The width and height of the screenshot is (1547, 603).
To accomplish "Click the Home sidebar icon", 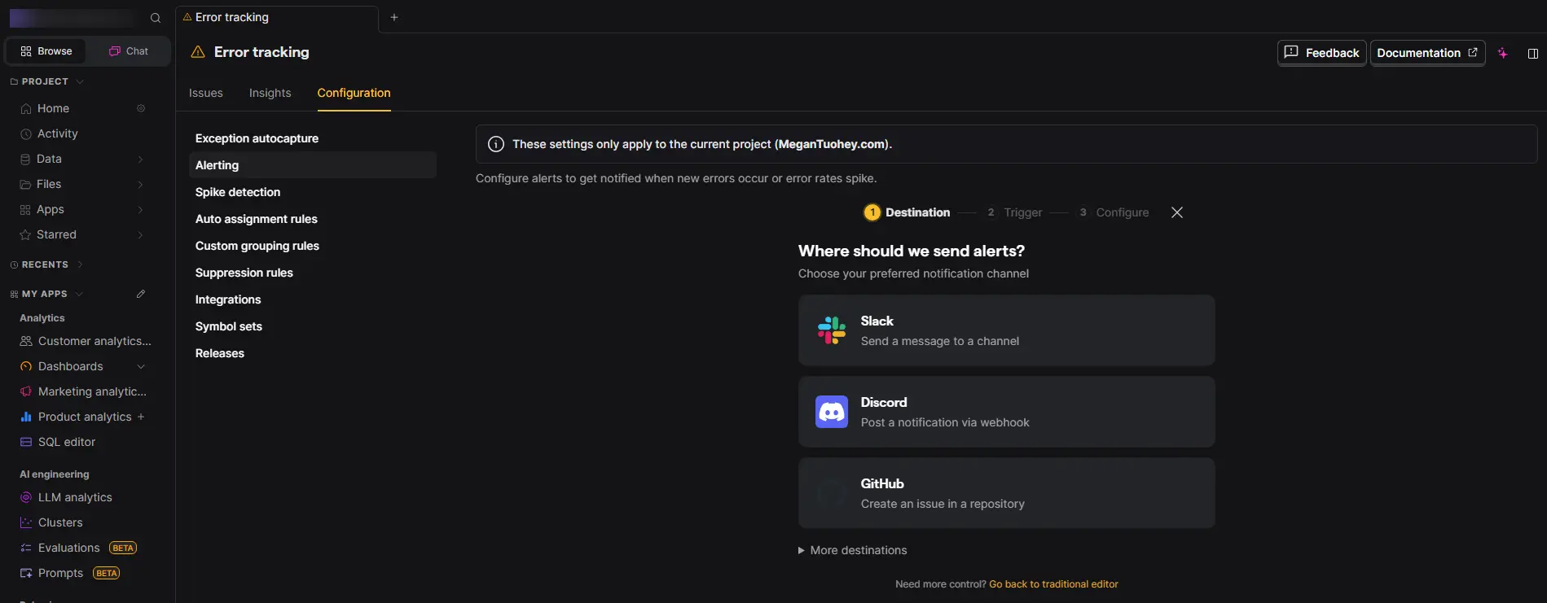I will pyautogui.click(x=26, y=108).
